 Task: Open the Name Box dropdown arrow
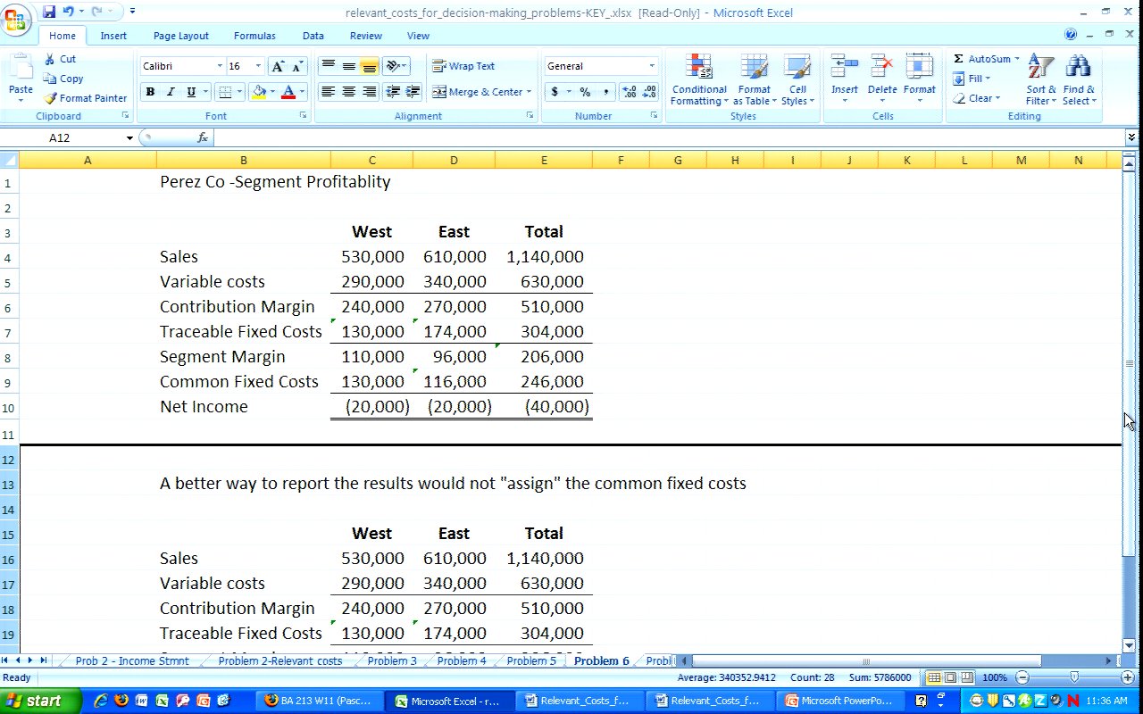point(129,137)
